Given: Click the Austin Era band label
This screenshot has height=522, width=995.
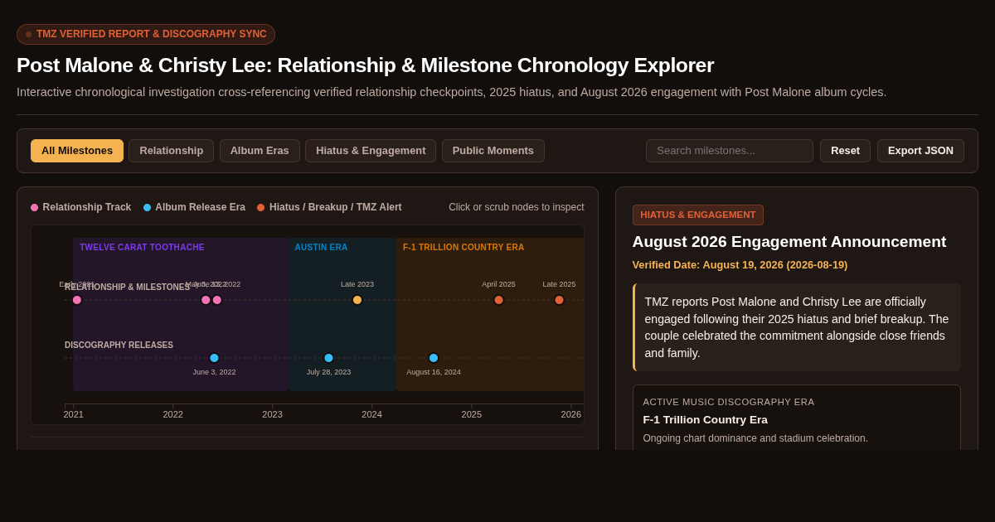Looking at the screenshot, I should tap(321, 247).
